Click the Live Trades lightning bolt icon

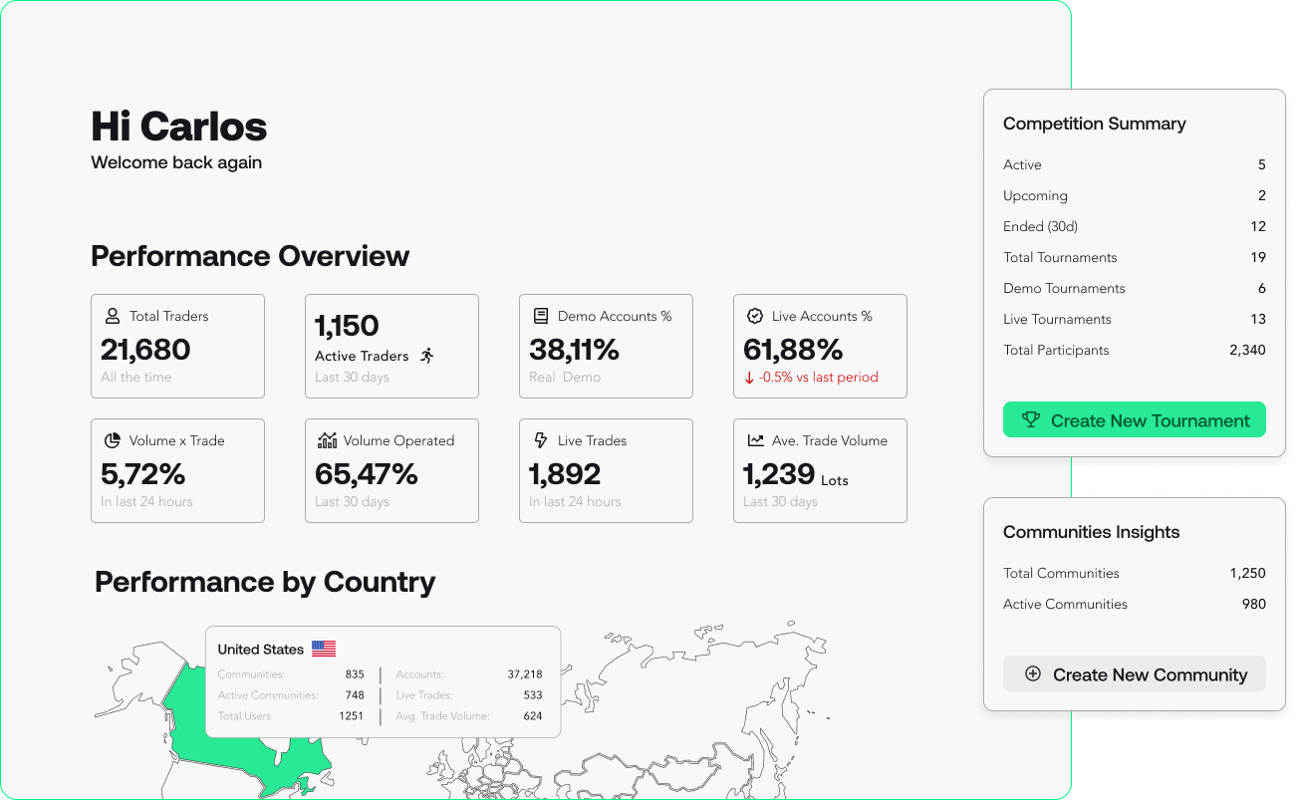coord(541,440)
